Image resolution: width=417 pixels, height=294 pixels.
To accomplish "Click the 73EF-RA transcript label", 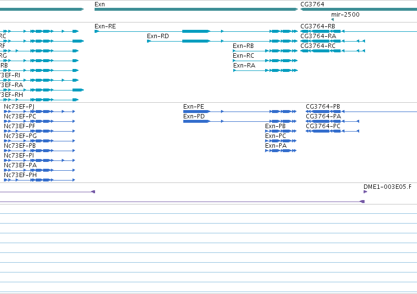I will (x=11, y=85).
